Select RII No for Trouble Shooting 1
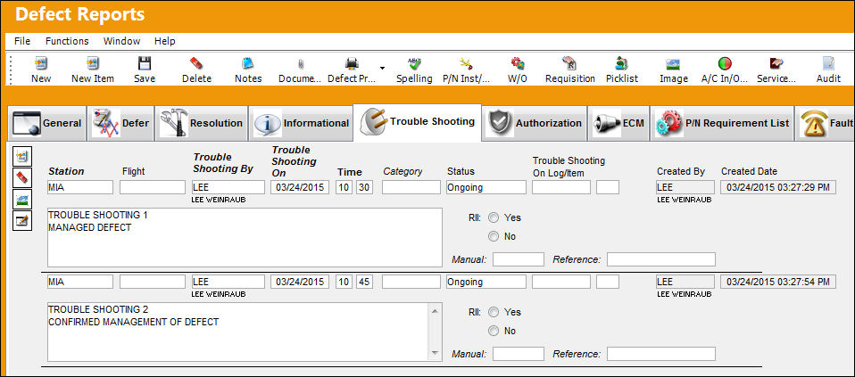This screenshot has height=377, width=855. tap(494, 236)
